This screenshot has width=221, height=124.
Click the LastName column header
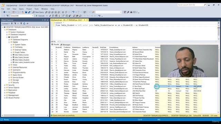click(85, 48)
